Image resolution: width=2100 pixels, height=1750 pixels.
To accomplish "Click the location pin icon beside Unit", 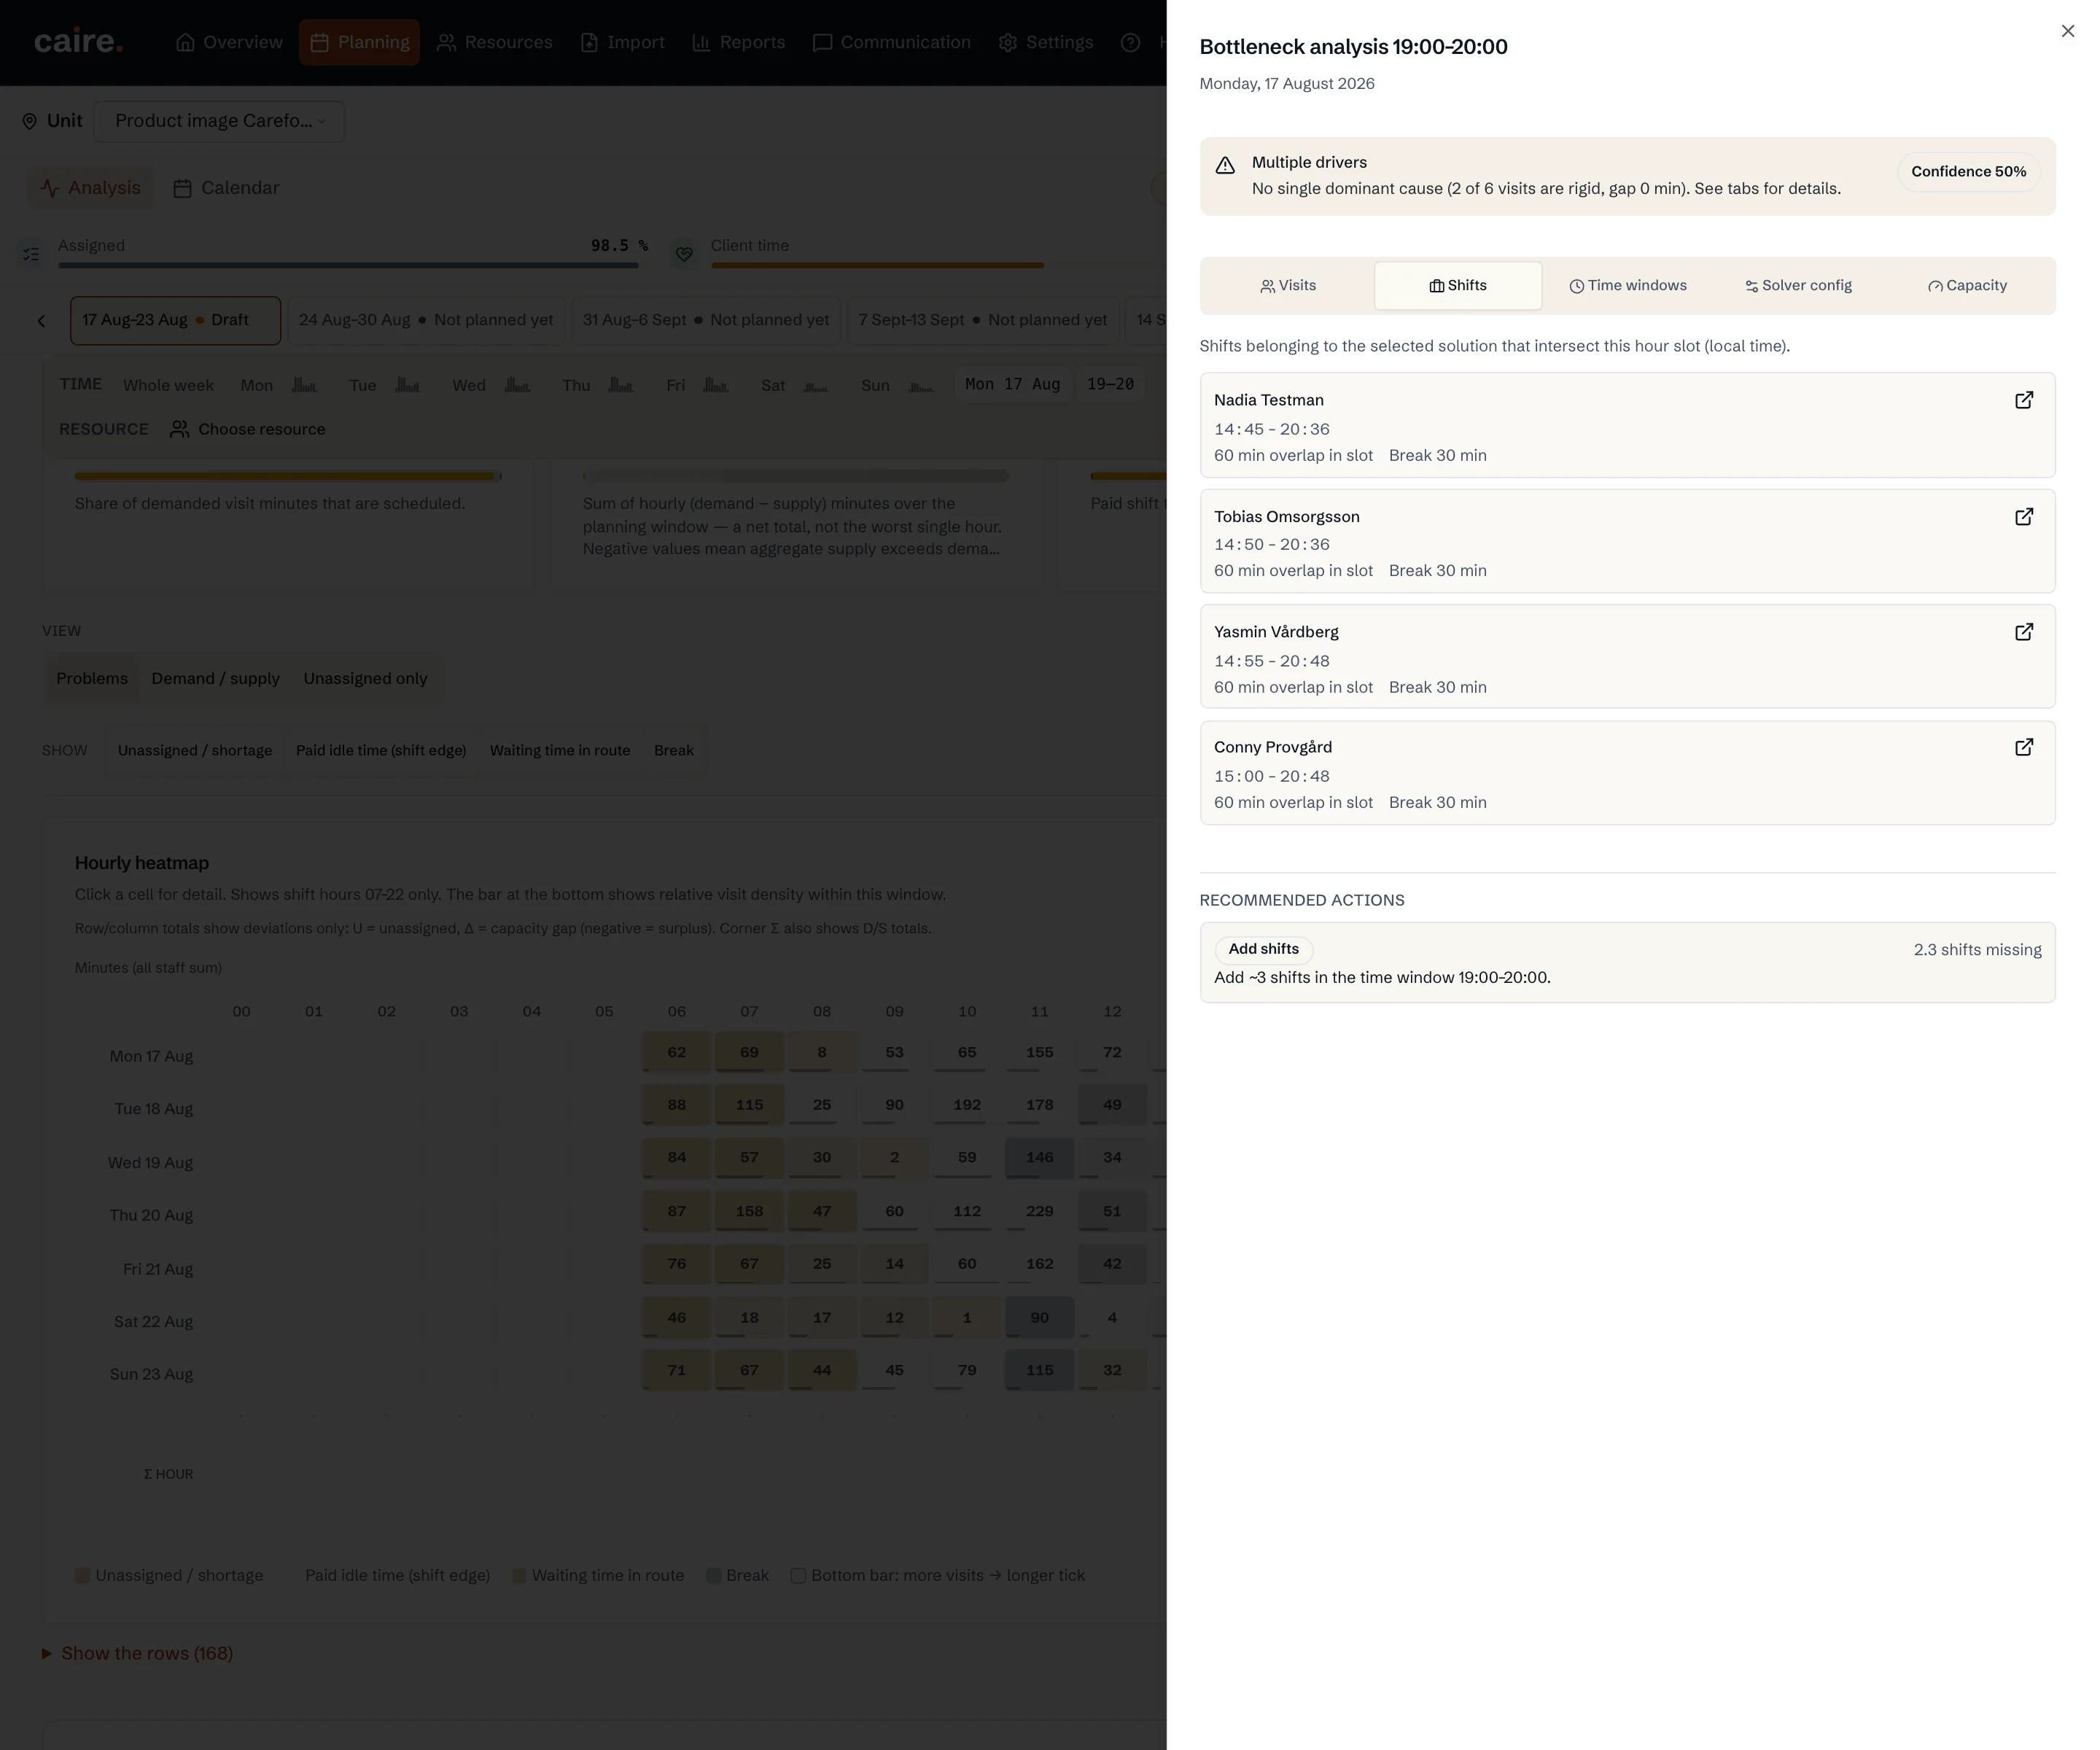I will click(29, 121).
